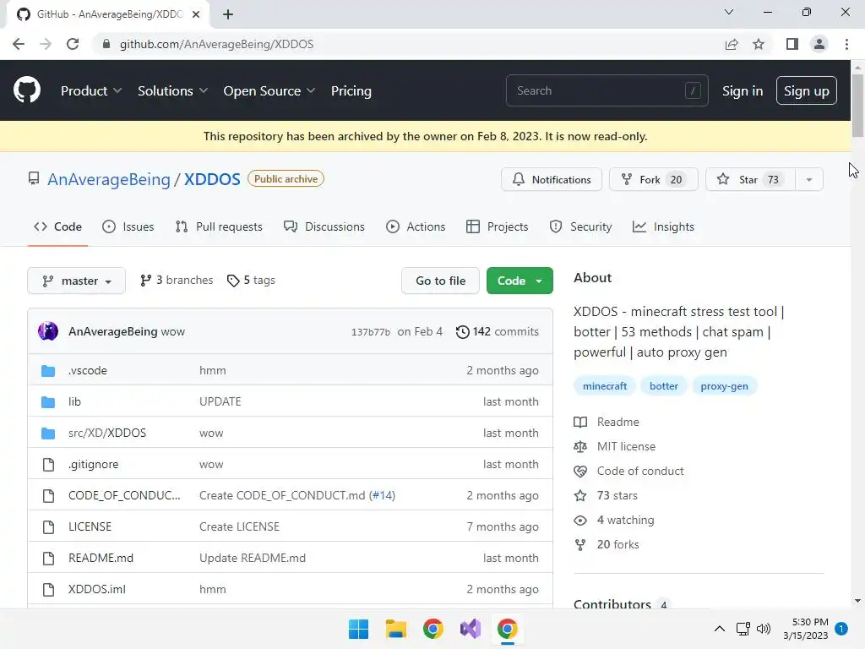Open the Star lists dropdown arrow
Image resolution: width=865 pixels, height=649 pixels.
click(809, 179)
